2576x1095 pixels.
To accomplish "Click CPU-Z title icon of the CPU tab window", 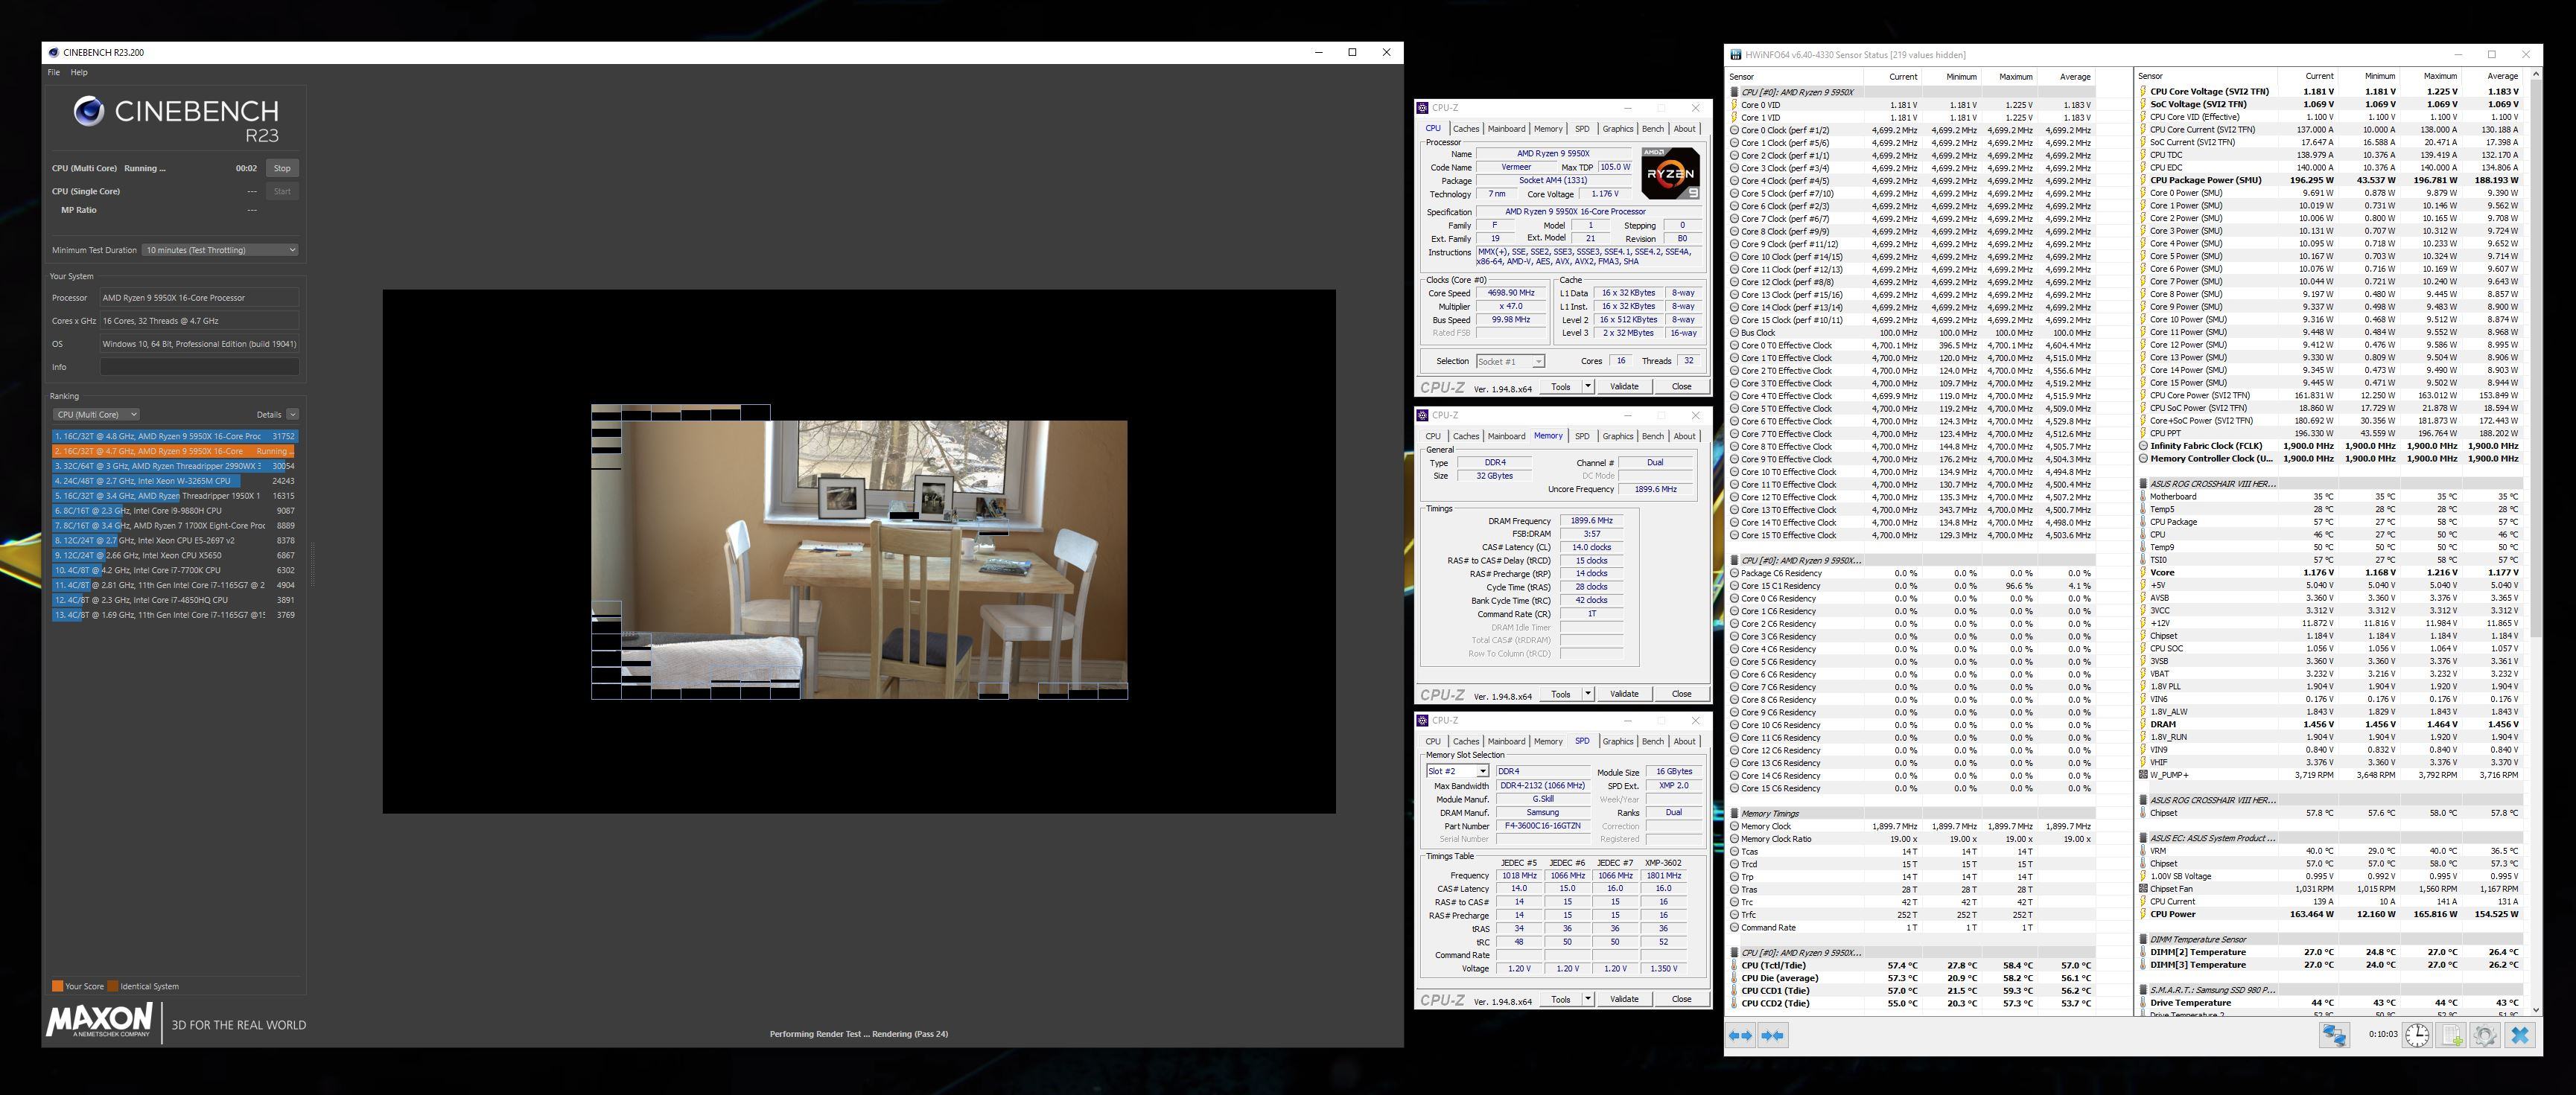I will 1423,107.
